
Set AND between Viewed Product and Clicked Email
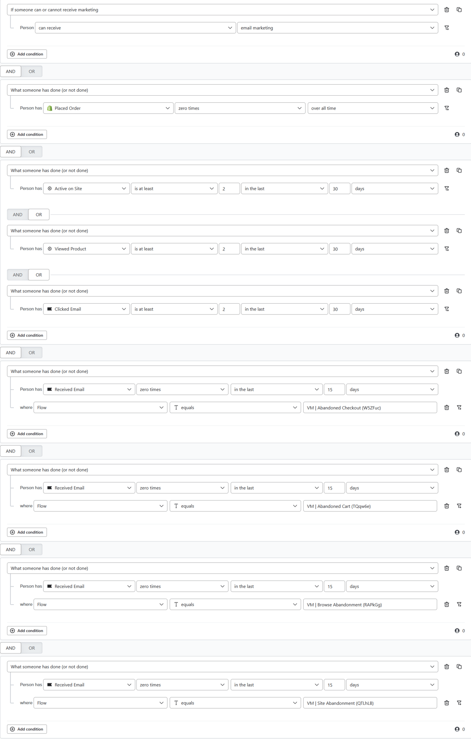(x=17, y=275)
